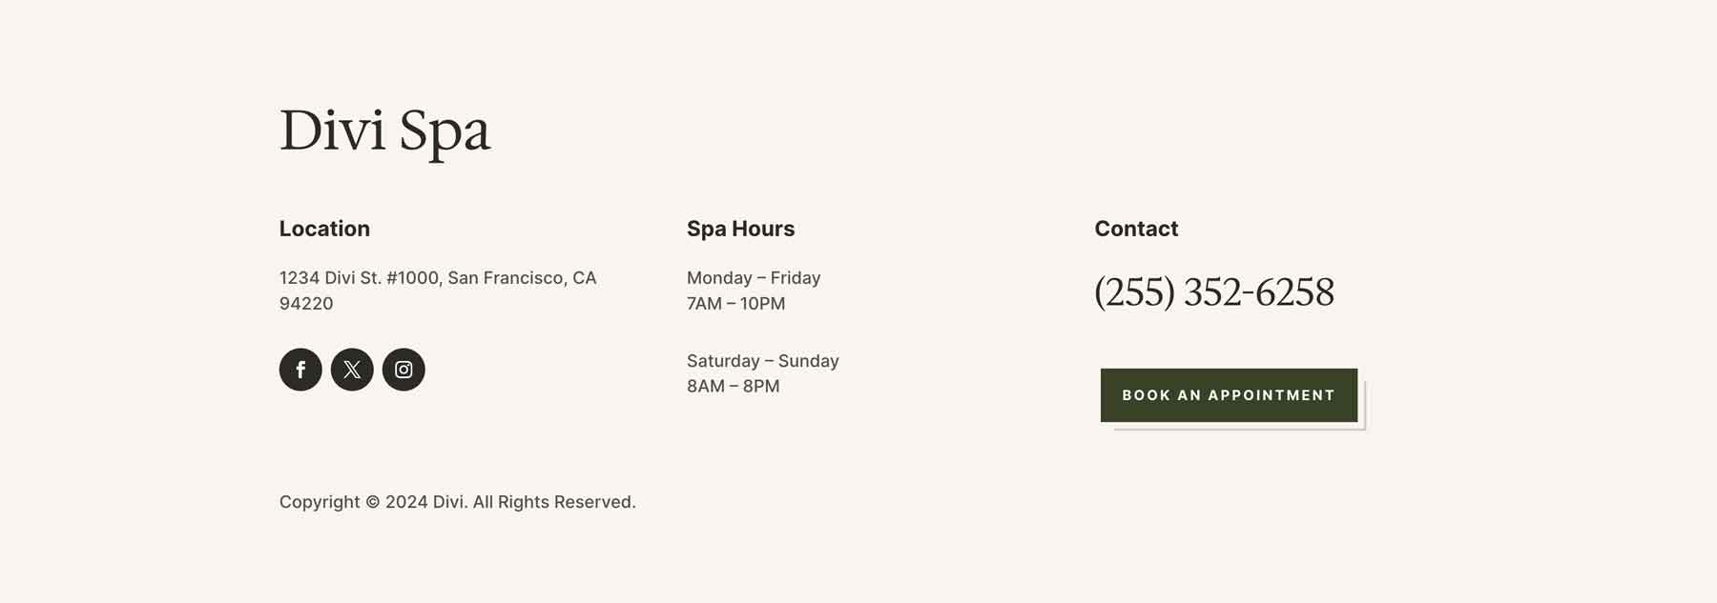
Task: Open Instagram from the footer icon row
Action: [x=403, y=369]
